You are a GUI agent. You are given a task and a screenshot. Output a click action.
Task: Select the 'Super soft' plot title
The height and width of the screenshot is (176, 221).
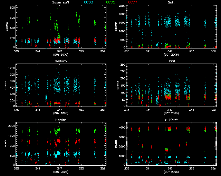[x=60, y=2]
